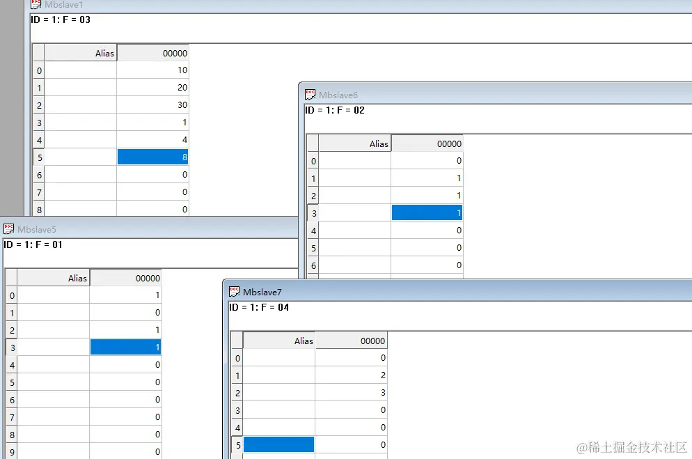Activate the Mbslave6 window title bar

click(487, 95)
